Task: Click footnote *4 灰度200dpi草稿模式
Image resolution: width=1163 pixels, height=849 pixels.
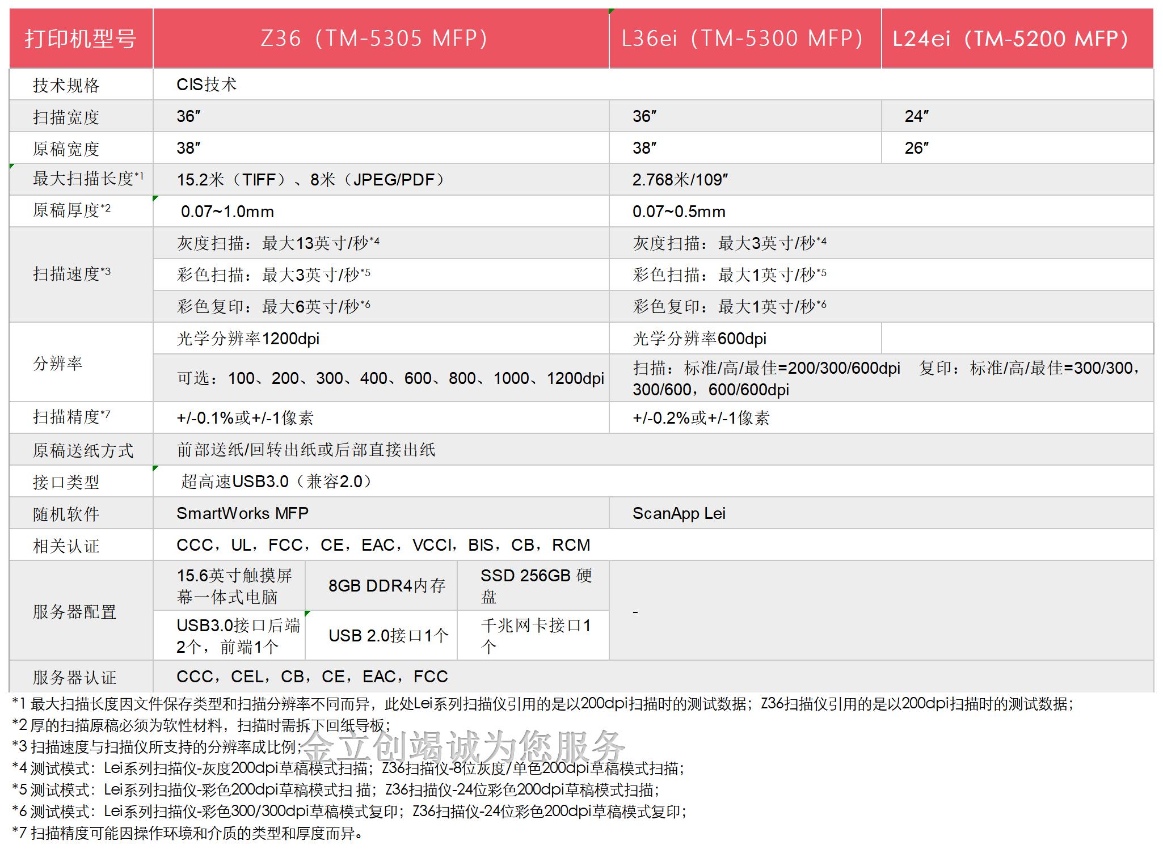Action: pyautogui.click(x=349, y=768)
